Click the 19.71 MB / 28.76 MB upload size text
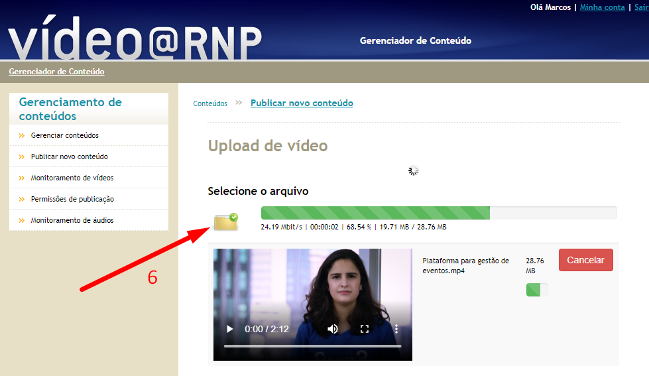 [x=413, y=227]
